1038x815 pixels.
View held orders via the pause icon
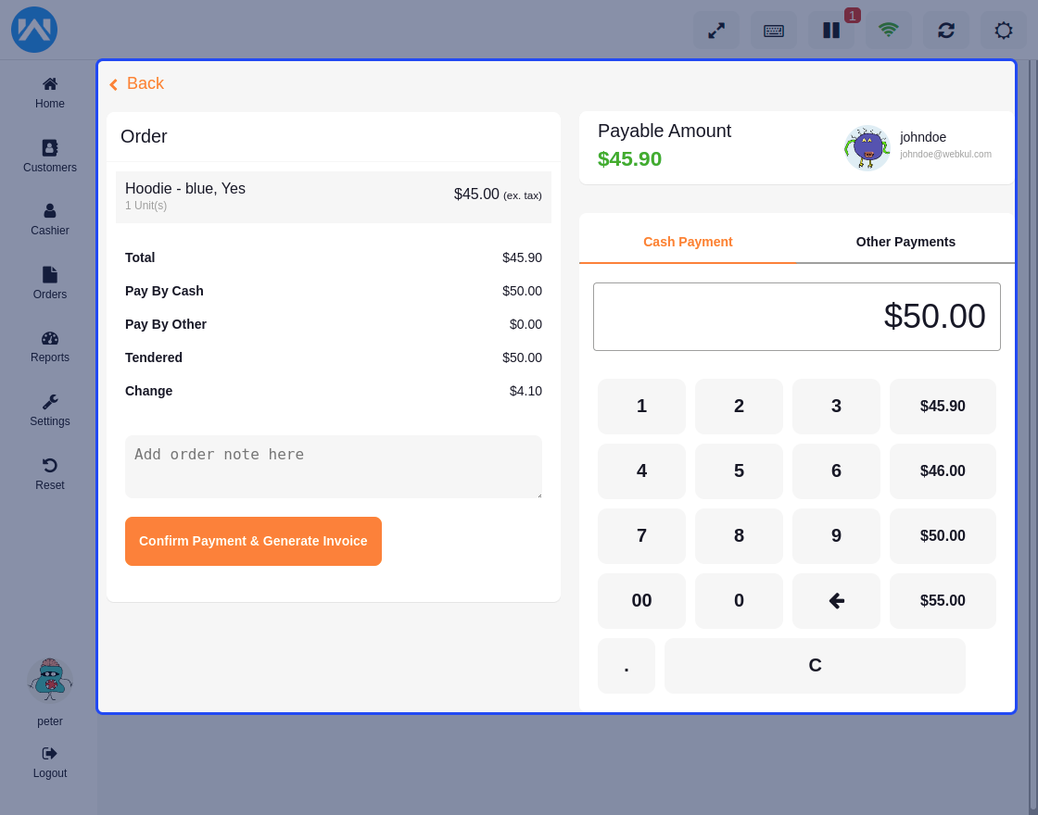point(830,30)
